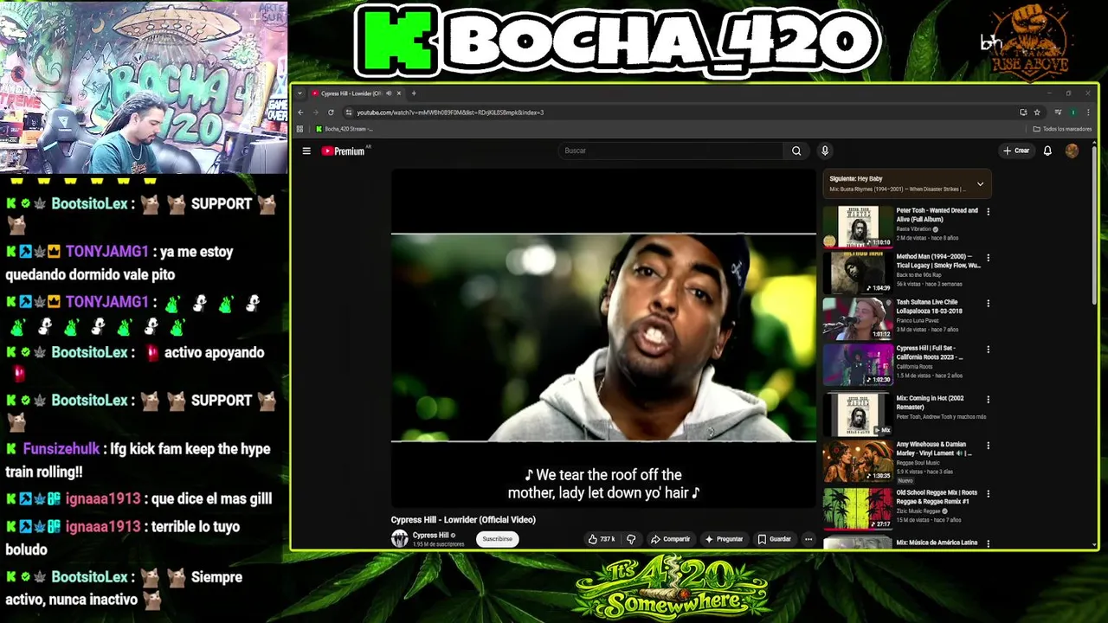Click the Guardar save button
Image resolution: width=1108 pixels, height=623 pixels.
tap(774, 539)
